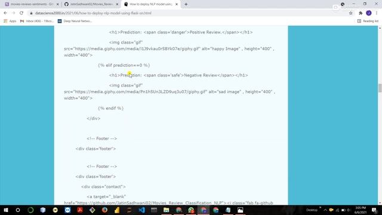Click the '{% elif prediction==0 %}' line
382x215 pixels.
pyautogui.click(x=124, y=65)
